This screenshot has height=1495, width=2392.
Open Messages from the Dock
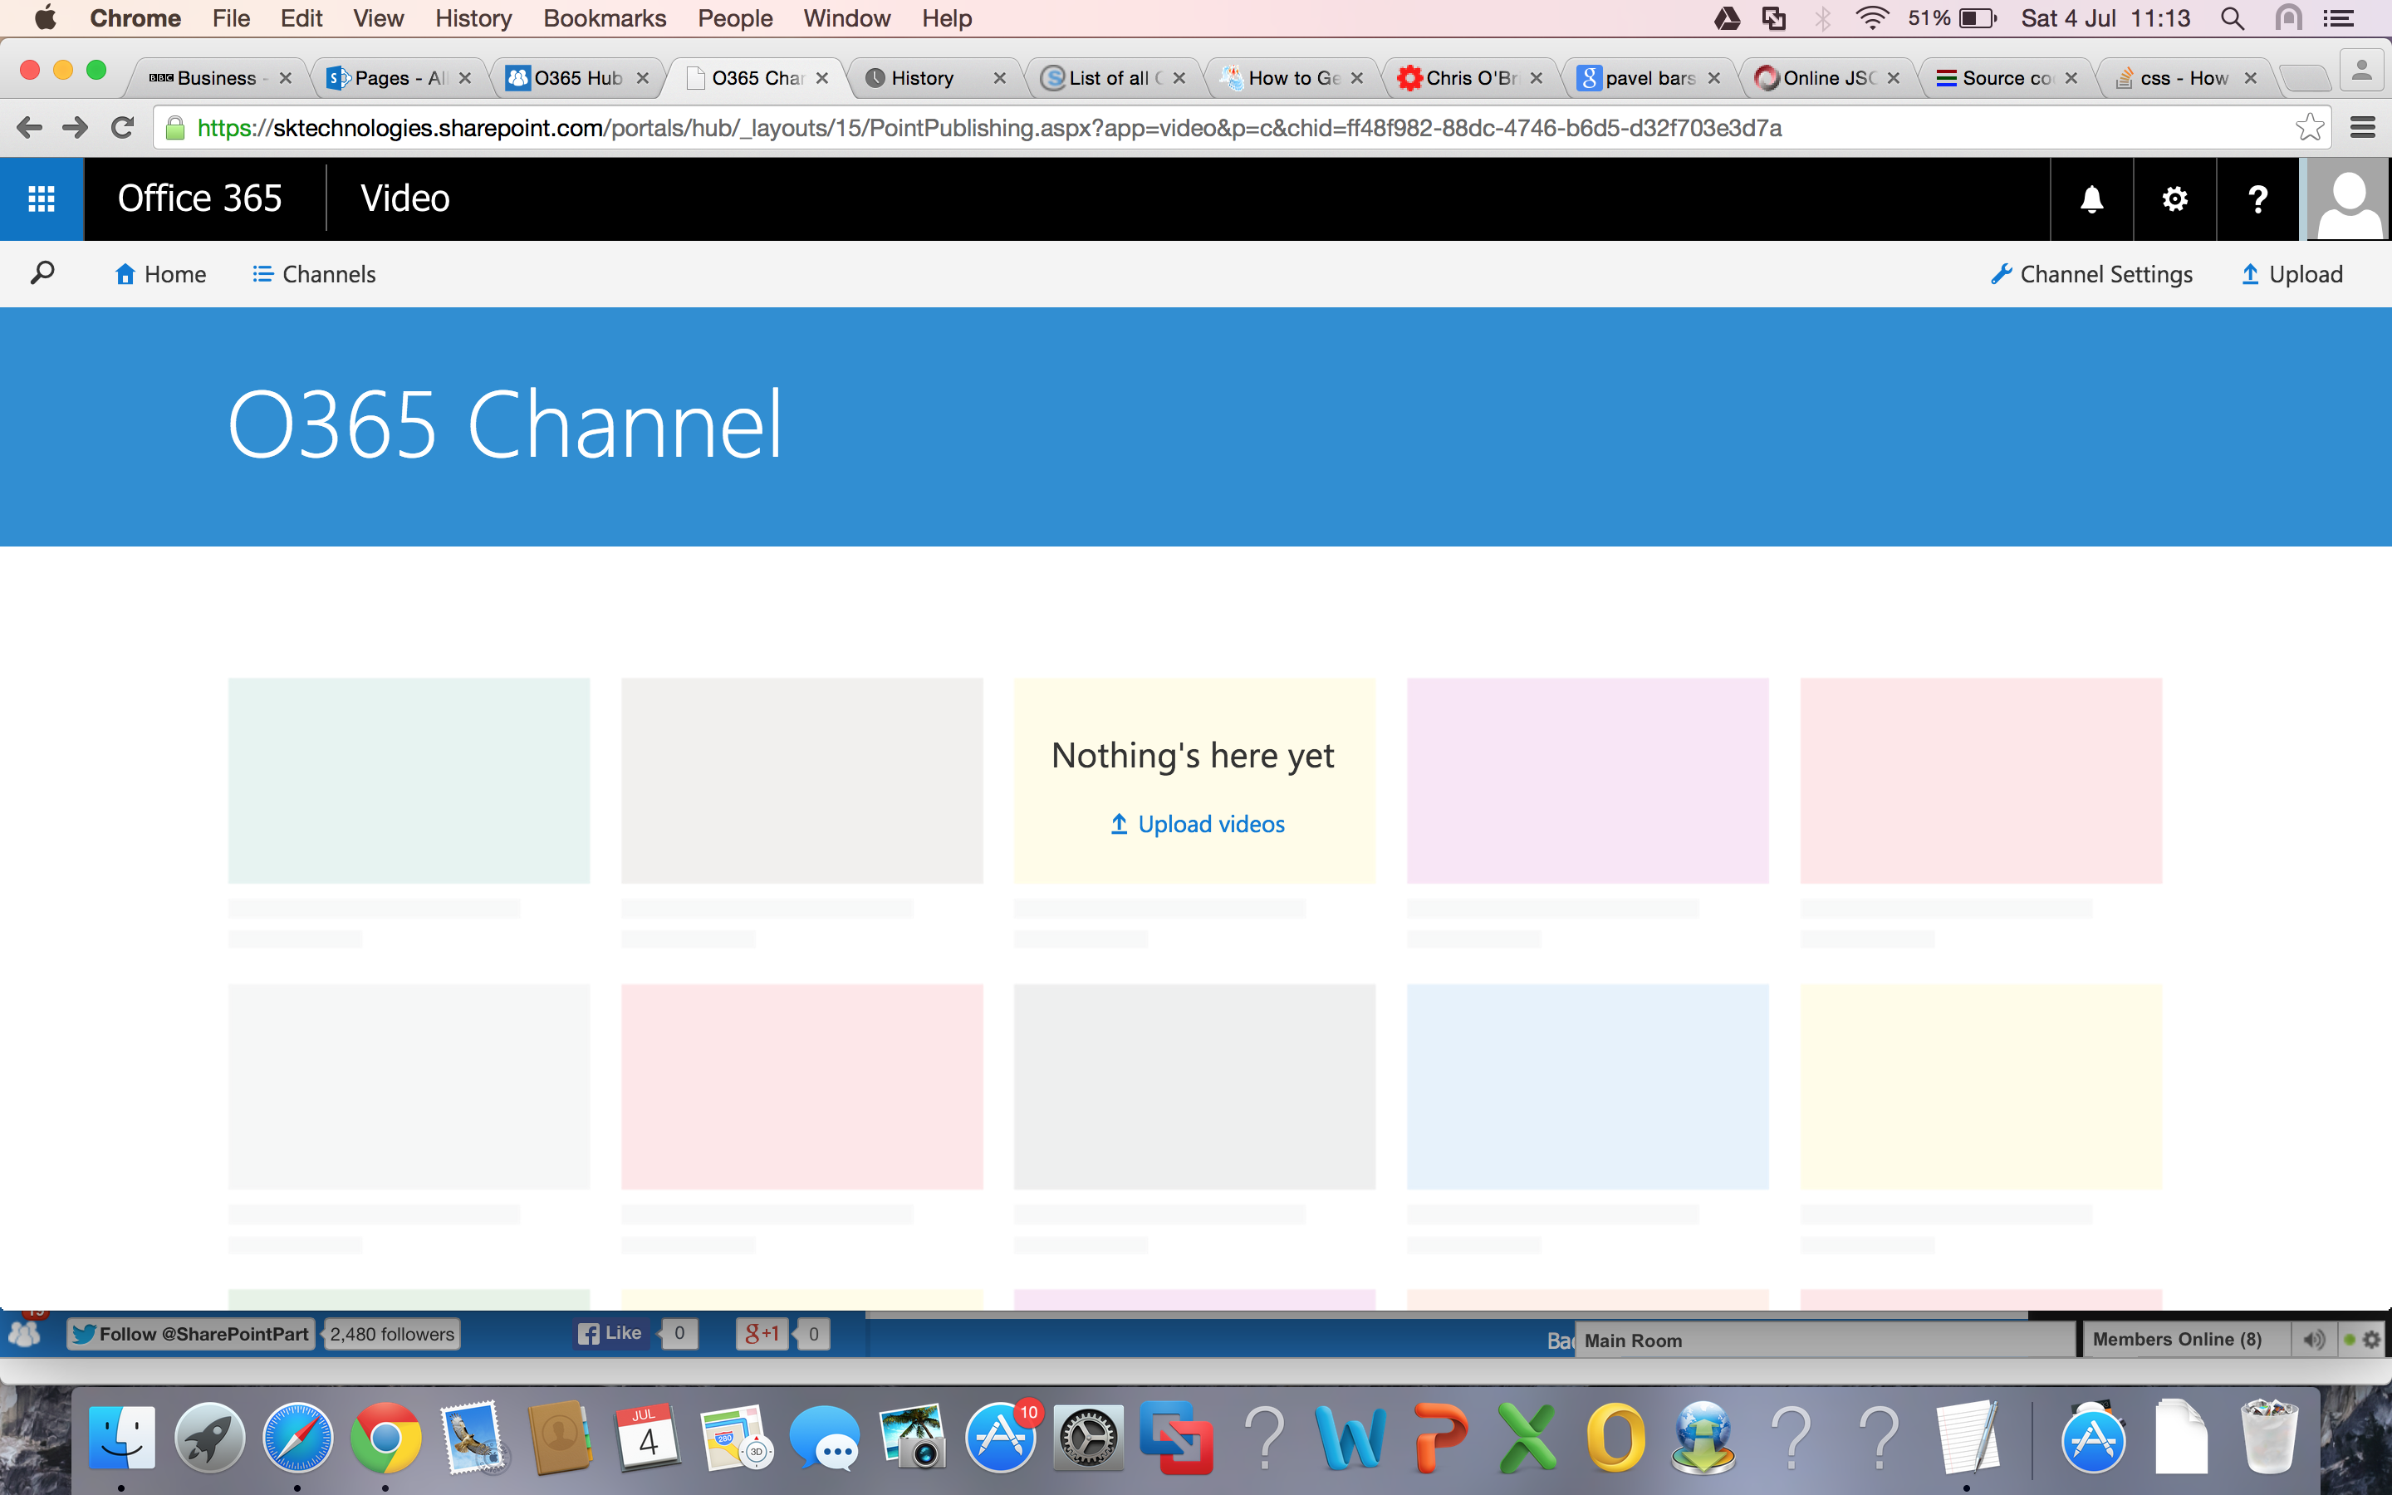(825, 1438)
